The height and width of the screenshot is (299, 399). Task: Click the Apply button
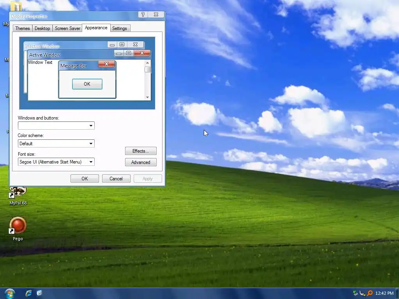click(148, 178)
